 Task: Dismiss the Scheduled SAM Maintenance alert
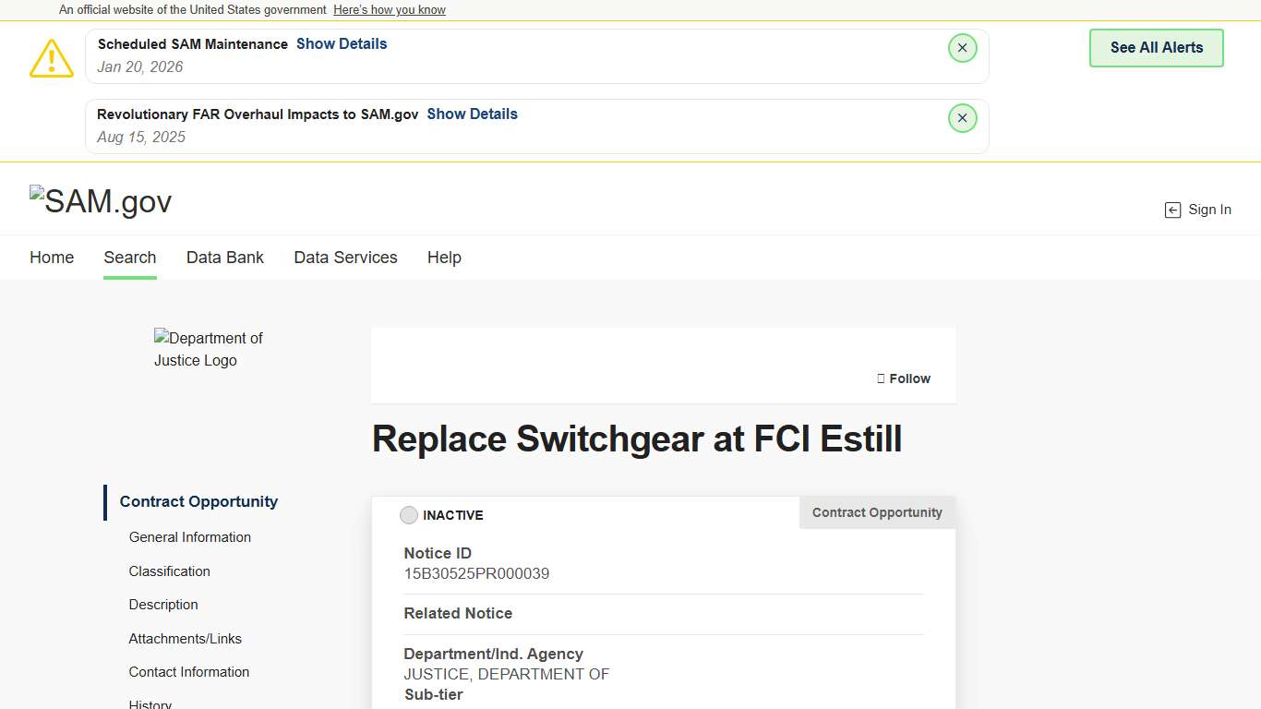[x=962, y=48]
